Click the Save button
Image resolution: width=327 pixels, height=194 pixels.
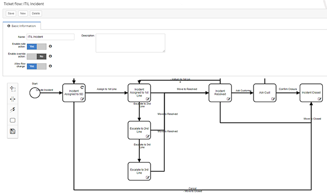coord(11,13)
